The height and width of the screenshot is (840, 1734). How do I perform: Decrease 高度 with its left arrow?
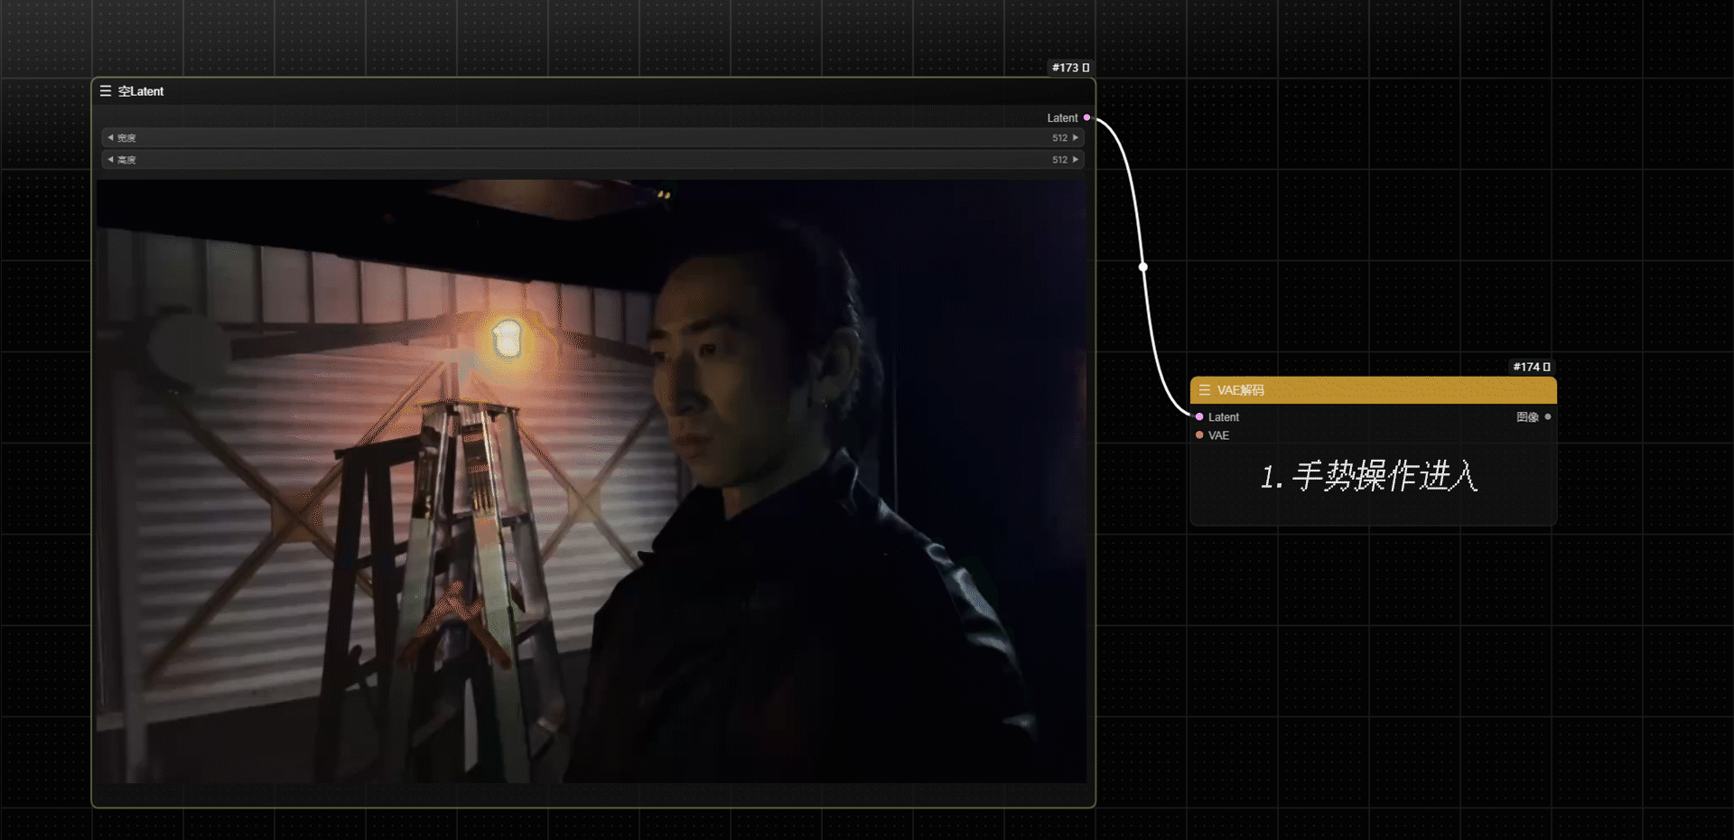(110, 159)
